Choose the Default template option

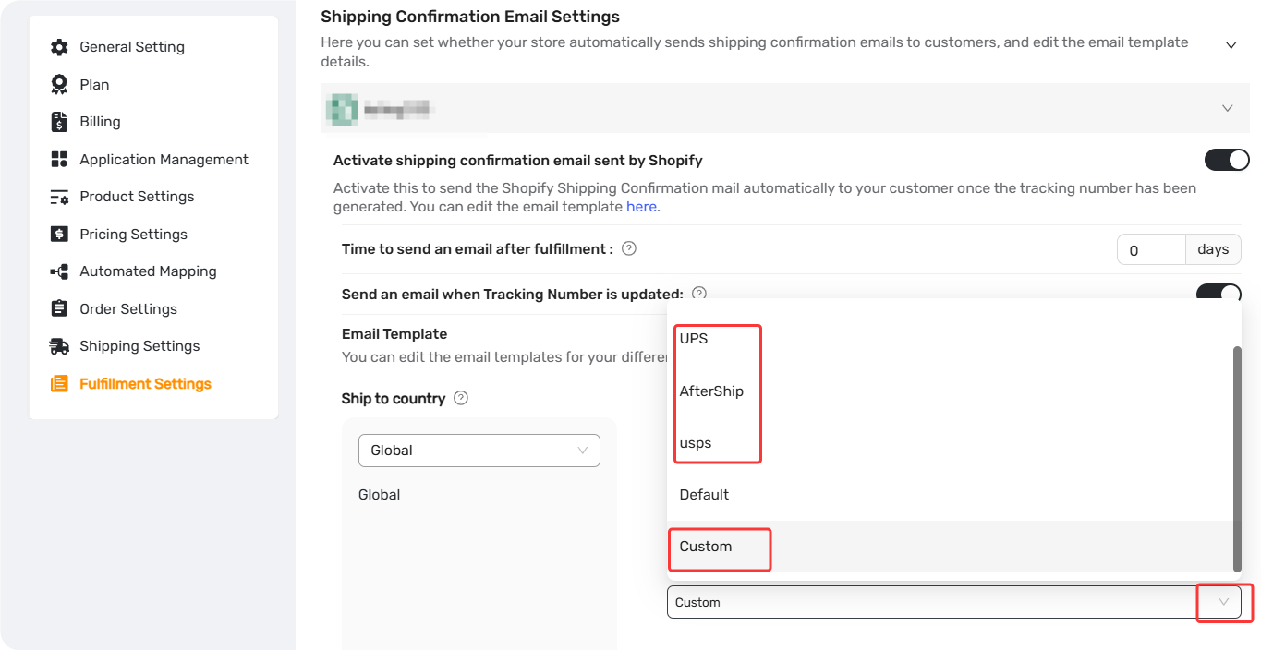[x=704, y=495]
